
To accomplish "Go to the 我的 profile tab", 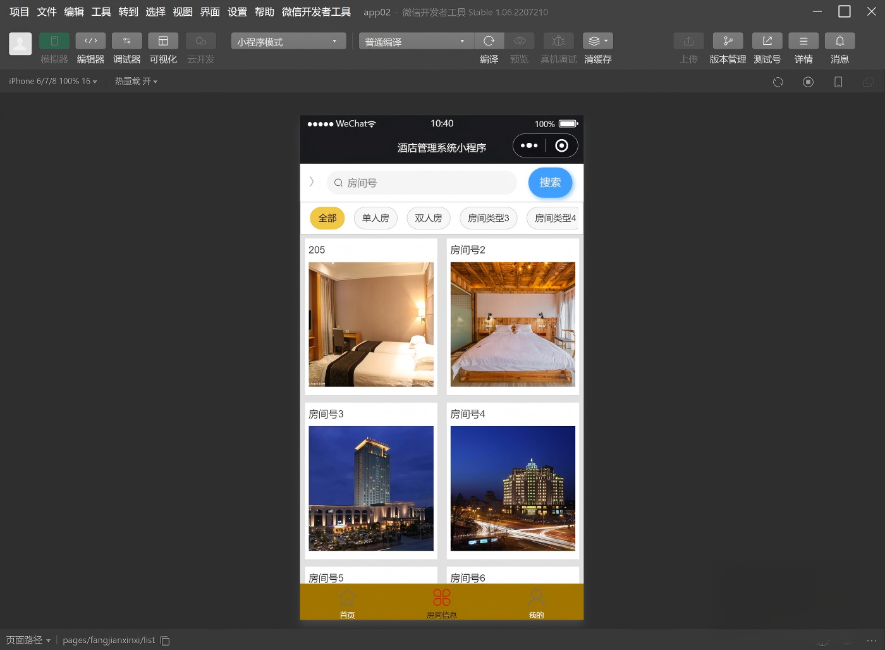I will (x=536, y=603).
